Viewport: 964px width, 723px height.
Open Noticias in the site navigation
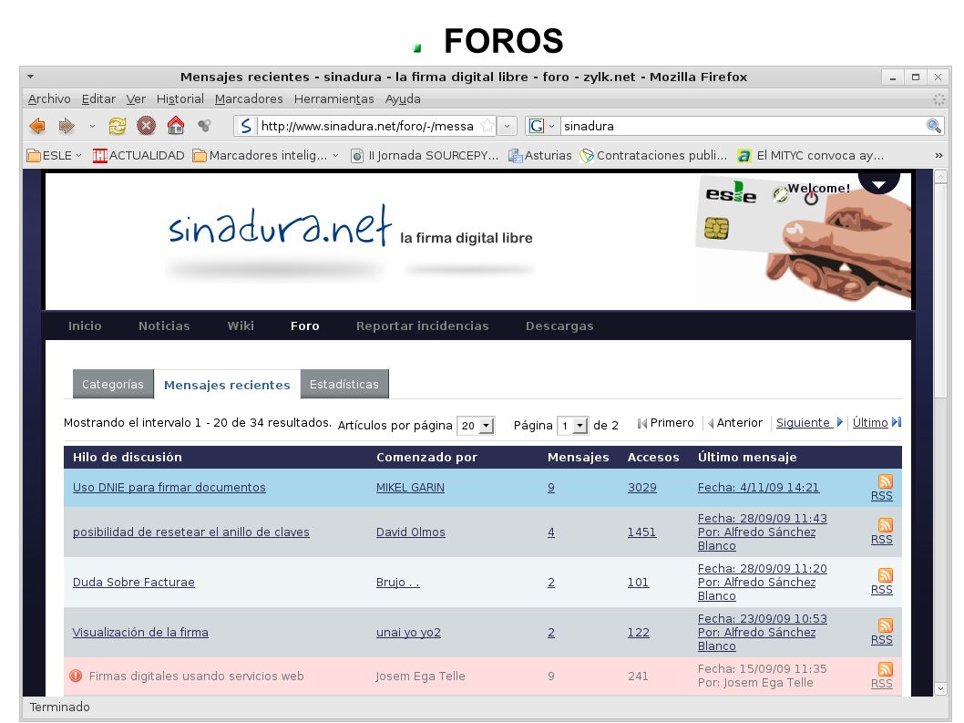tap(164, 326)
